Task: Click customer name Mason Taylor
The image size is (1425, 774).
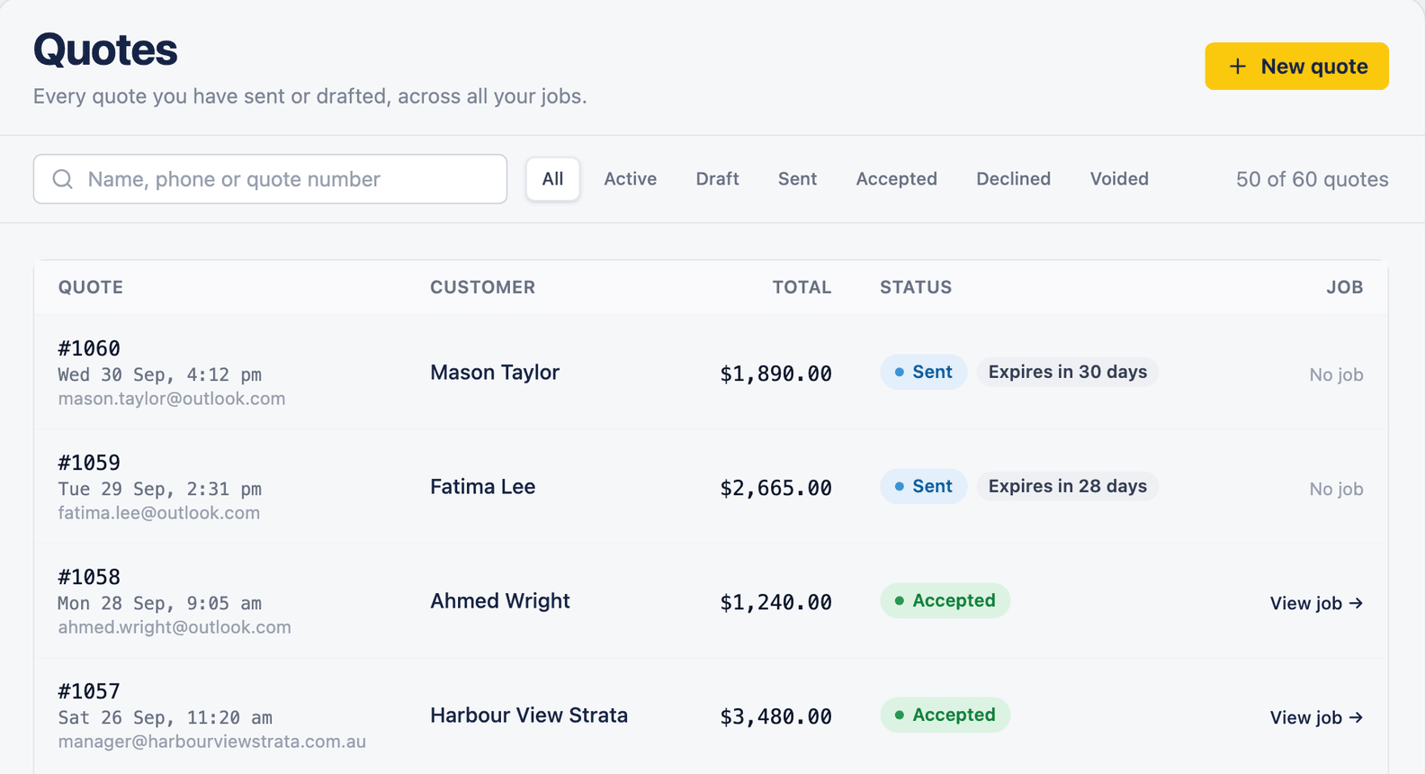Action: (x=495, y=373)
